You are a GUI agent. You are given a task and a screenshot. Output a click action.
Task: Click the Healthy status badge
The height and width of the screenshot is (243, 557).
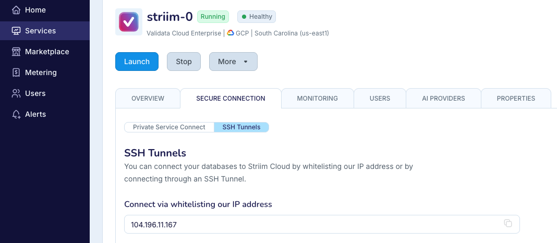coord(257,17)
